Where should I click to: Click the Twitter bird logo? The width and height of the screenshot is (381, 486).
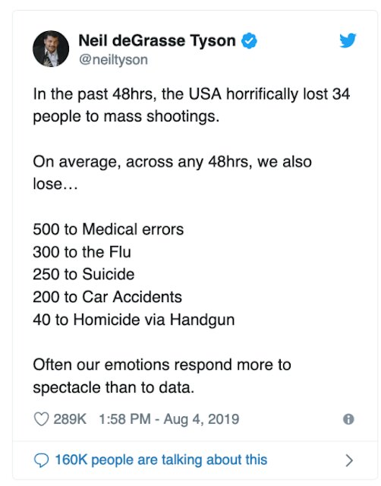point(348,40)
